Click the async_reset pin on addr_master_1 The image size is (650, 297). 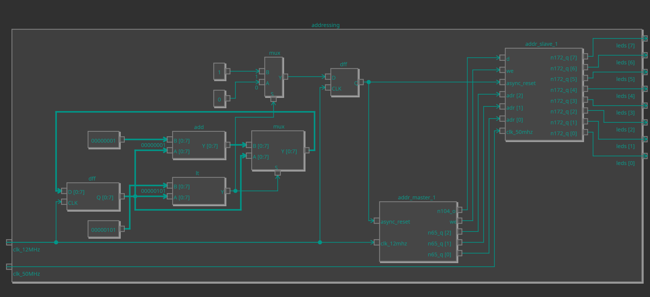tap(377, 221)
